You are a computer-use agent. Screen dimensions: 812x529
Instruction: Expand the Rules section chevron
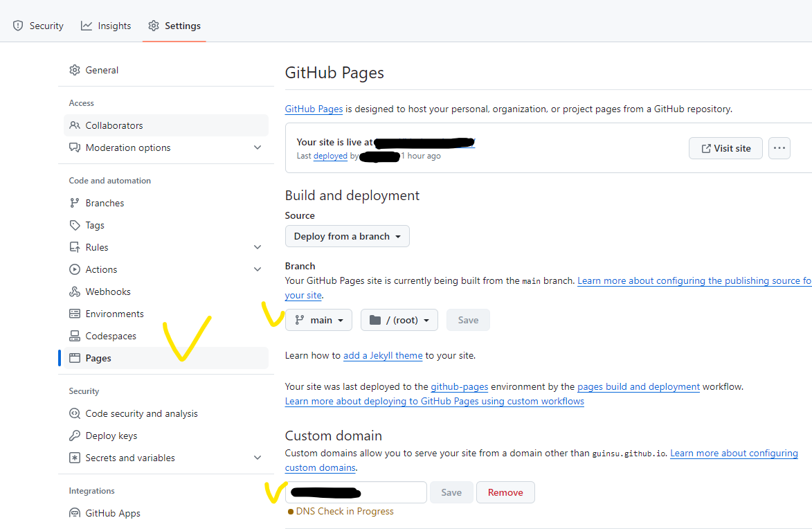pyautogui.click(x=258, y=247)
